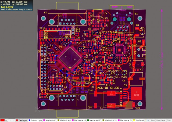Switch to the Top Overlay tab

pyautogui.click(x=139, y=120)
